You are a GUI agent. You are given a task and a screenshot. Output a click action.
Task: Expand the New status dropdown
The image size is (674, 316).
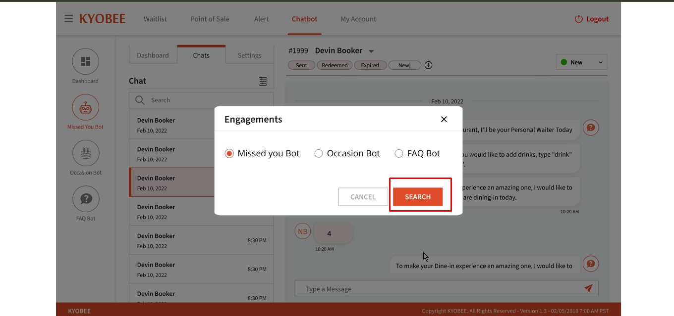click(582, 62)
